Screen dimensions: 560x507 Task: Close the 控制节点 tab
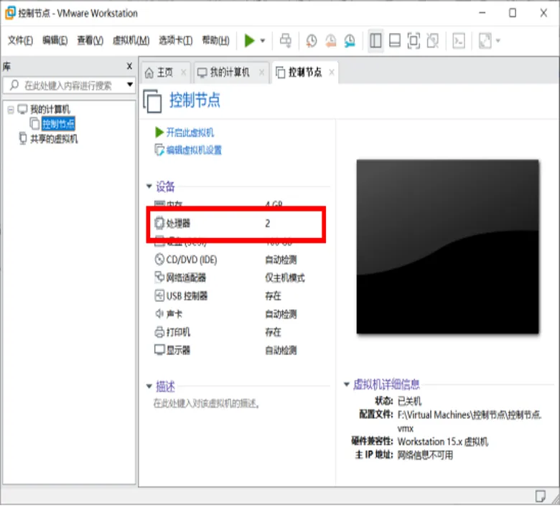click(x=332, y=72)
